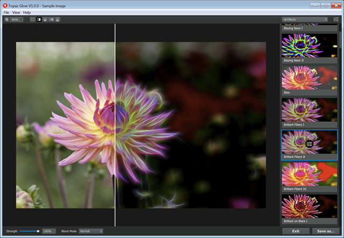
Task: Click the Strength percentage stepper field
Action: tap(49, 231)
